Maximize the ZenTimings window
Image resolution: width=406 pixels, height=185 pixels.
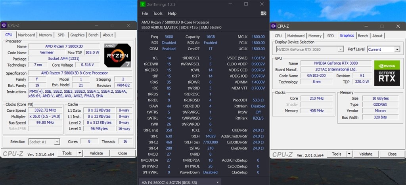point(246,4)
